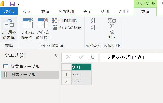Screen dimensions: 163x103
Task: Click the table corner select-all cell
Action: tap(66, 67)
